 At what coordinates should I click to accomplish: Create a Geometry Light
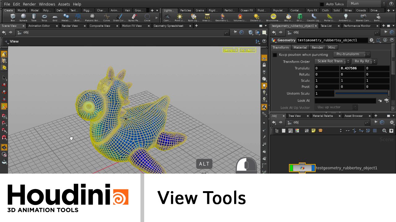[x=223, y=17]
